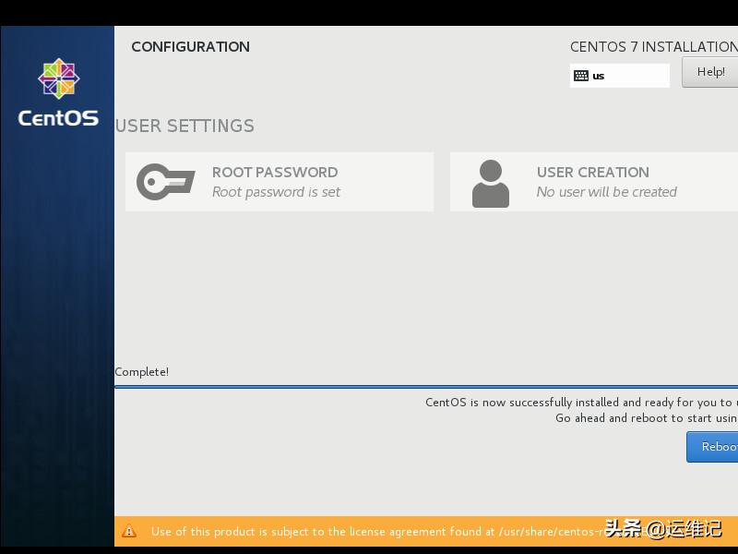Open the us keyboard layout selector

tap(619, 75)
